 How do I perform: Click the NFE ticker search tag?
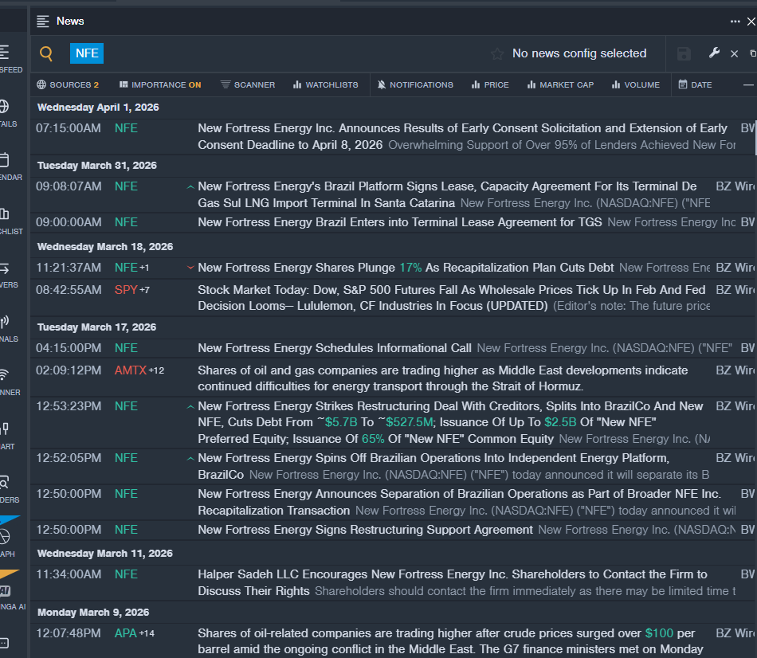coord(87,53)
